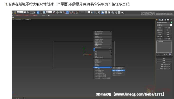
Task: Toggle Show End Result icon
Action: click(x=161, y=54)
